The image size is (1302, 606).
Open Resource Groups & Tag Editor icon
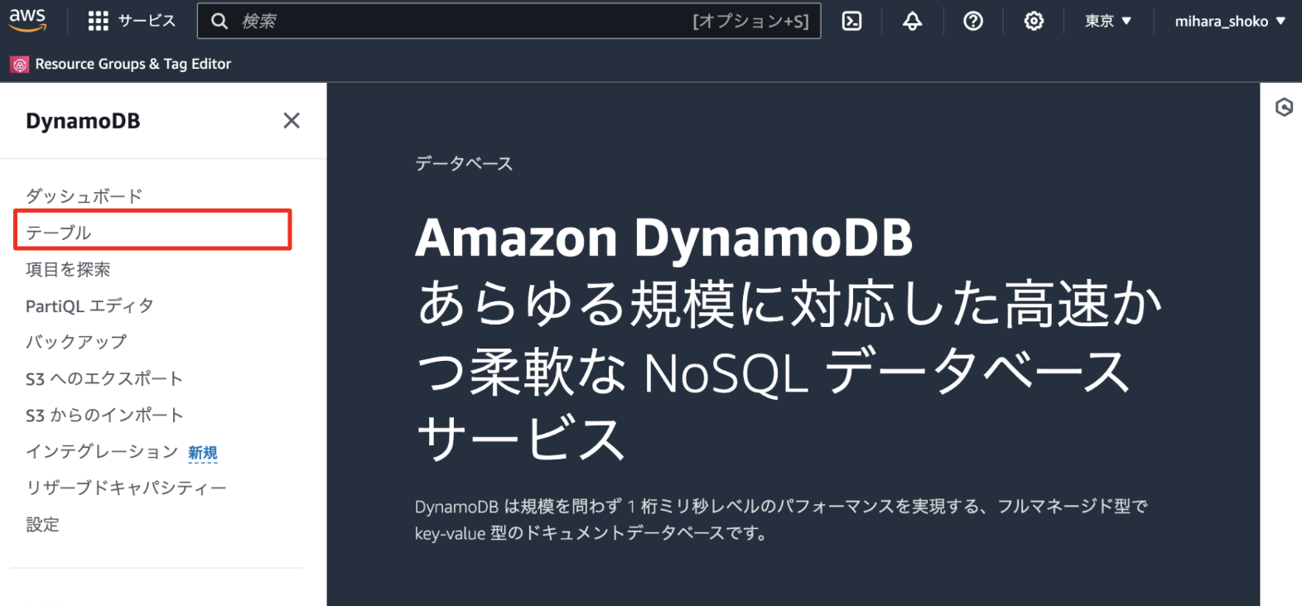pos(17,63)
